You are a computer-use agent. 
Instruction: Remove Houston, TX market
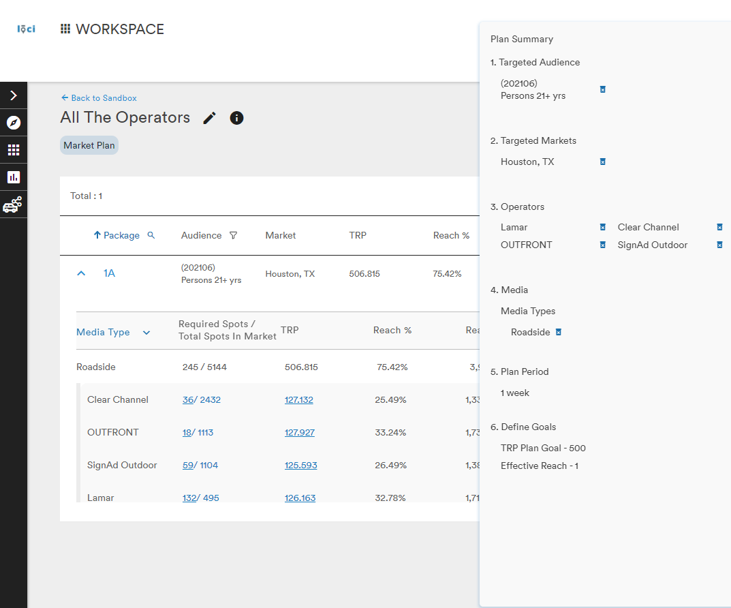tap(603, 162)
